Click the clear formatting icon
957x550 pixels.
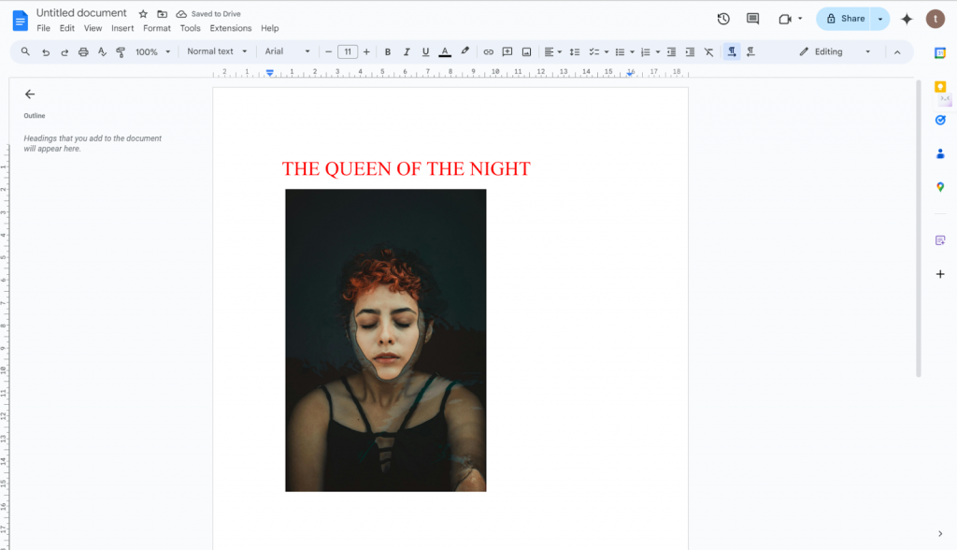pyautogui.click(x=708, y=52)
